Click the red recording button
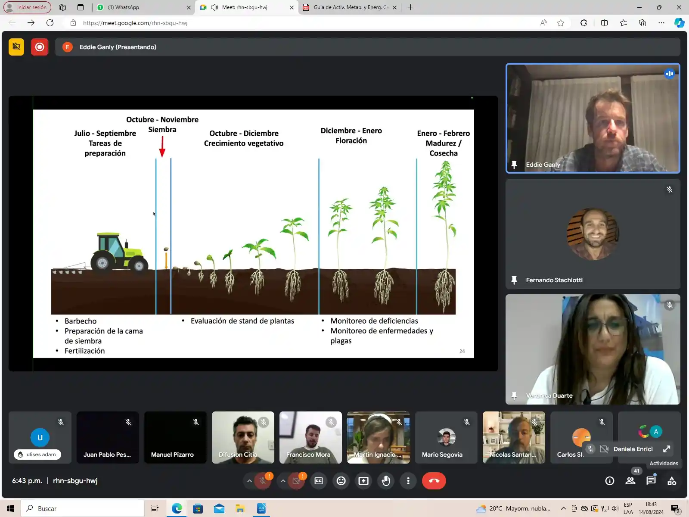The height and width of the screenshot is (517, 689). click(40, 47)
